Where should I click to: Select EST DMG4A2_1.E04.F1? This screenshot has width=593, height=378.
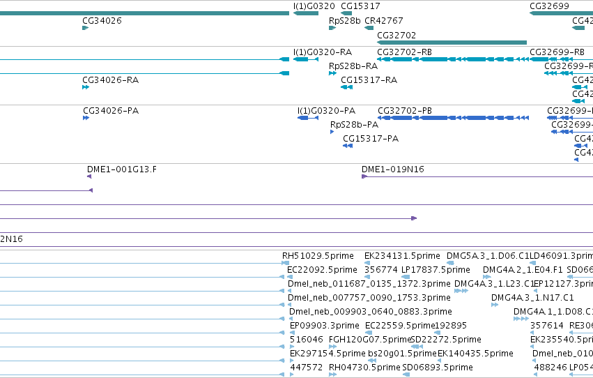(523, 270)
